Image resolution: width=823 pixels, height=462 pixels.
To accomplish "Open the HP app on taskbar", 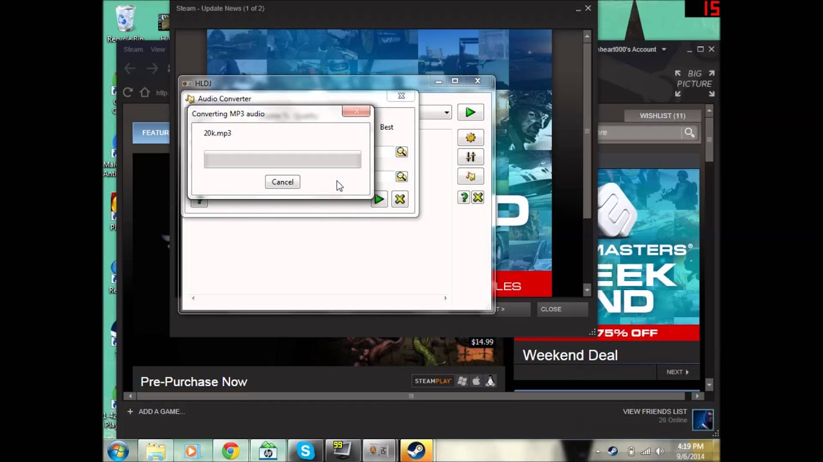I will pyautogui.click(x=268, y=451).
